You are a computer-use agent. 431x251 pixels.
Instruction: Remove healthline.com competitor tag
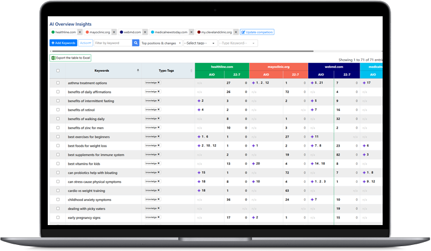pos(80,32)
